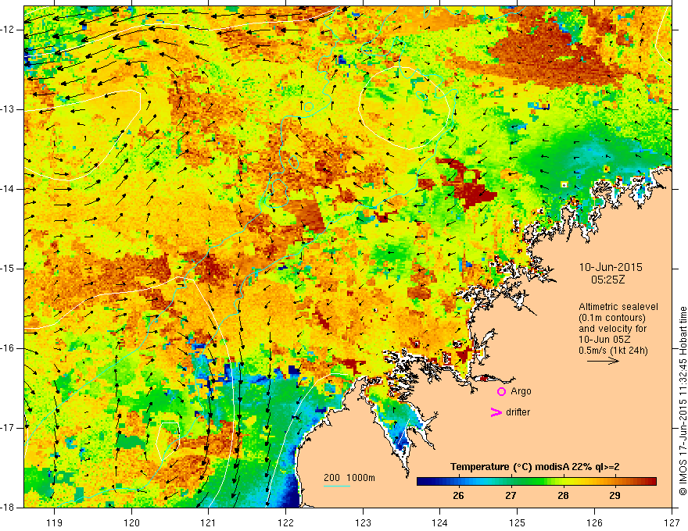Click longitude axis label "127"
Screen dimensions: 688x531
(x=672, y=522)
